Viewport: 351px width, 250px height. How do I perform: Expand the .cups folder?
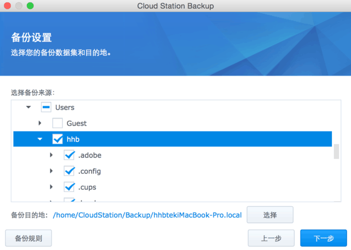click(x=52, y=187)
